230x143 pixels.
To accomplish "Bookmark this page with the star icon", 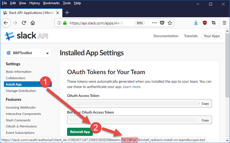I will click(170, 23).
